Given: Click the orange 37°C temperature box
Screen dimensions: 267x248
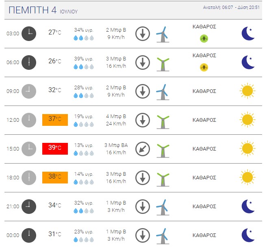Looking at the screenshot, I should pyautogui.click(x=55, y=120).
